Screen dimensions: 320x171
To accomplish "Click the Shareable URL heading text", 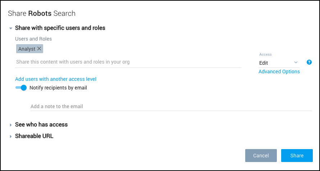I will point(34,136).
